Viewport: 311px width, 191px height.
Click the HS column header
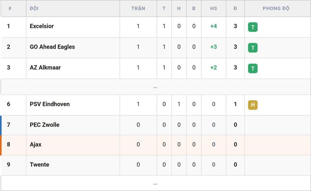pos(214,8)
